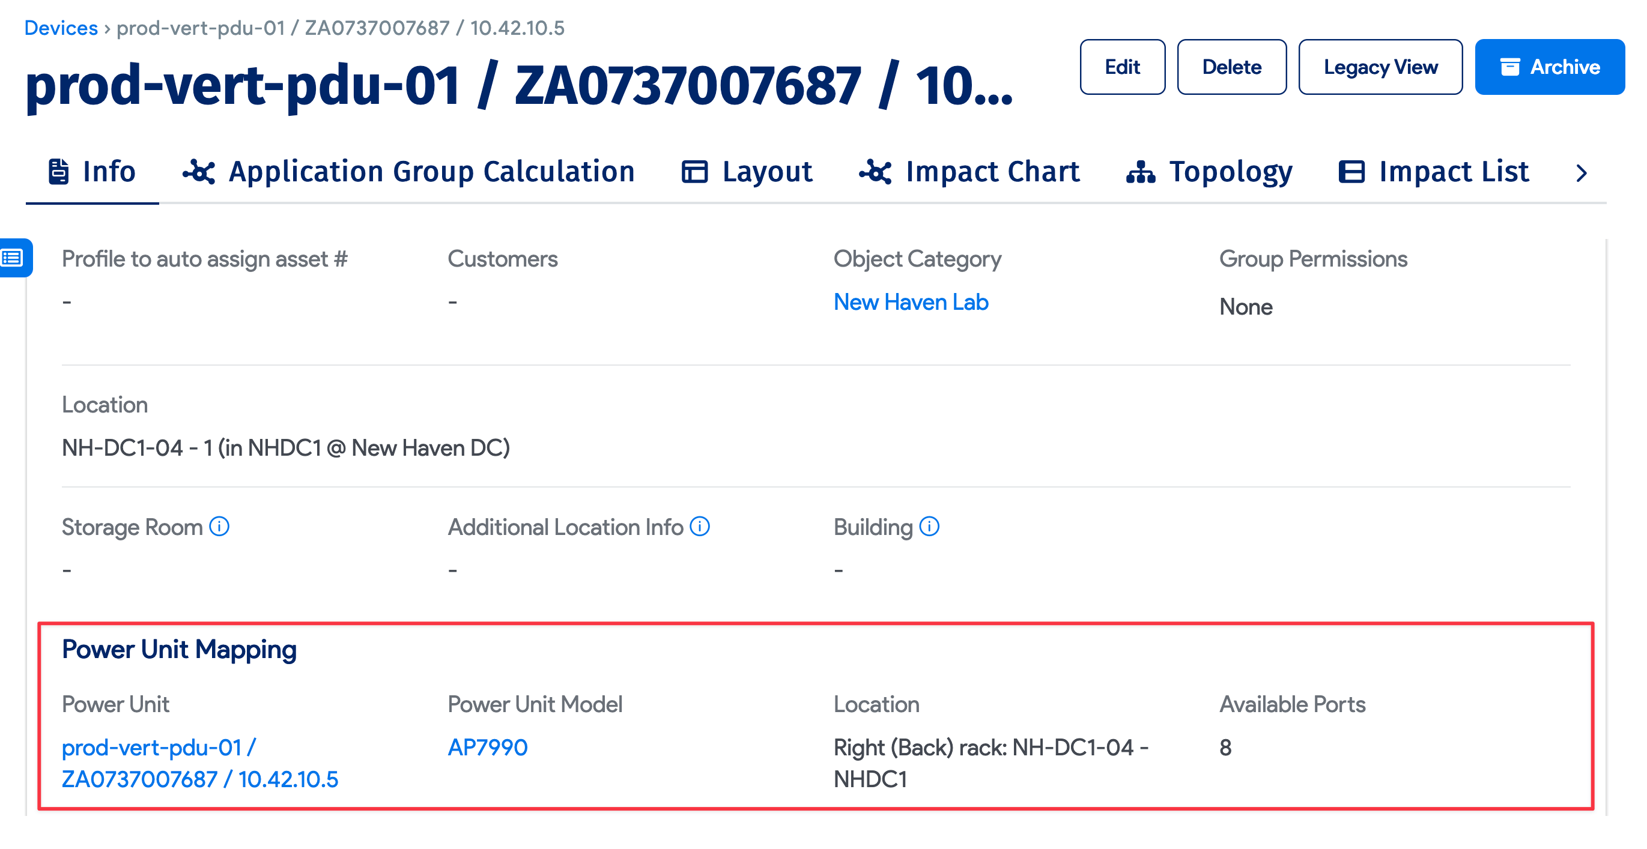Click the Impact List table icon
1647x849 pixels.
click(x=1353, y=171)
